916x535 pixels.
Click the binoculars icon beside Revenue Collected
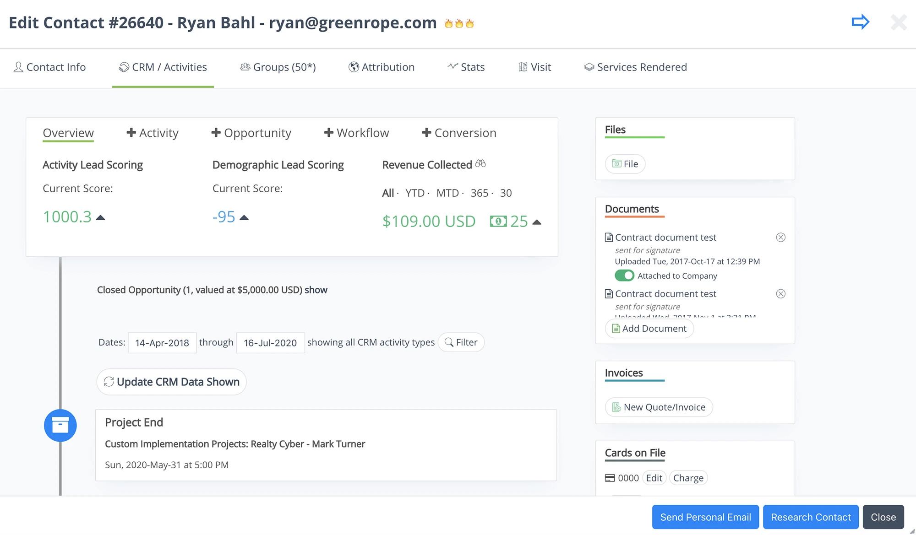(x=480, y=163)
